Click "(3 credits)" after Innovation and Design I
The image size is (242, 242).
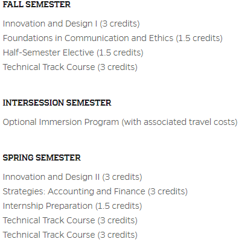pos(120,24)
